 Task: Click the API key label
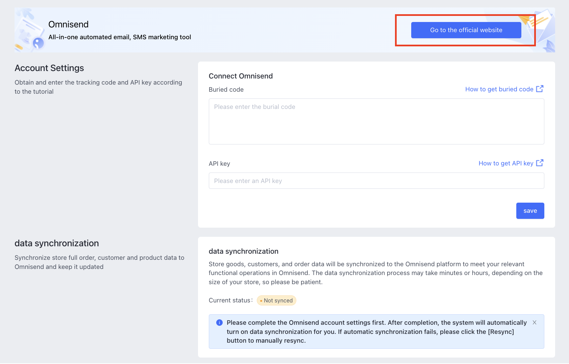coord(219,164)
